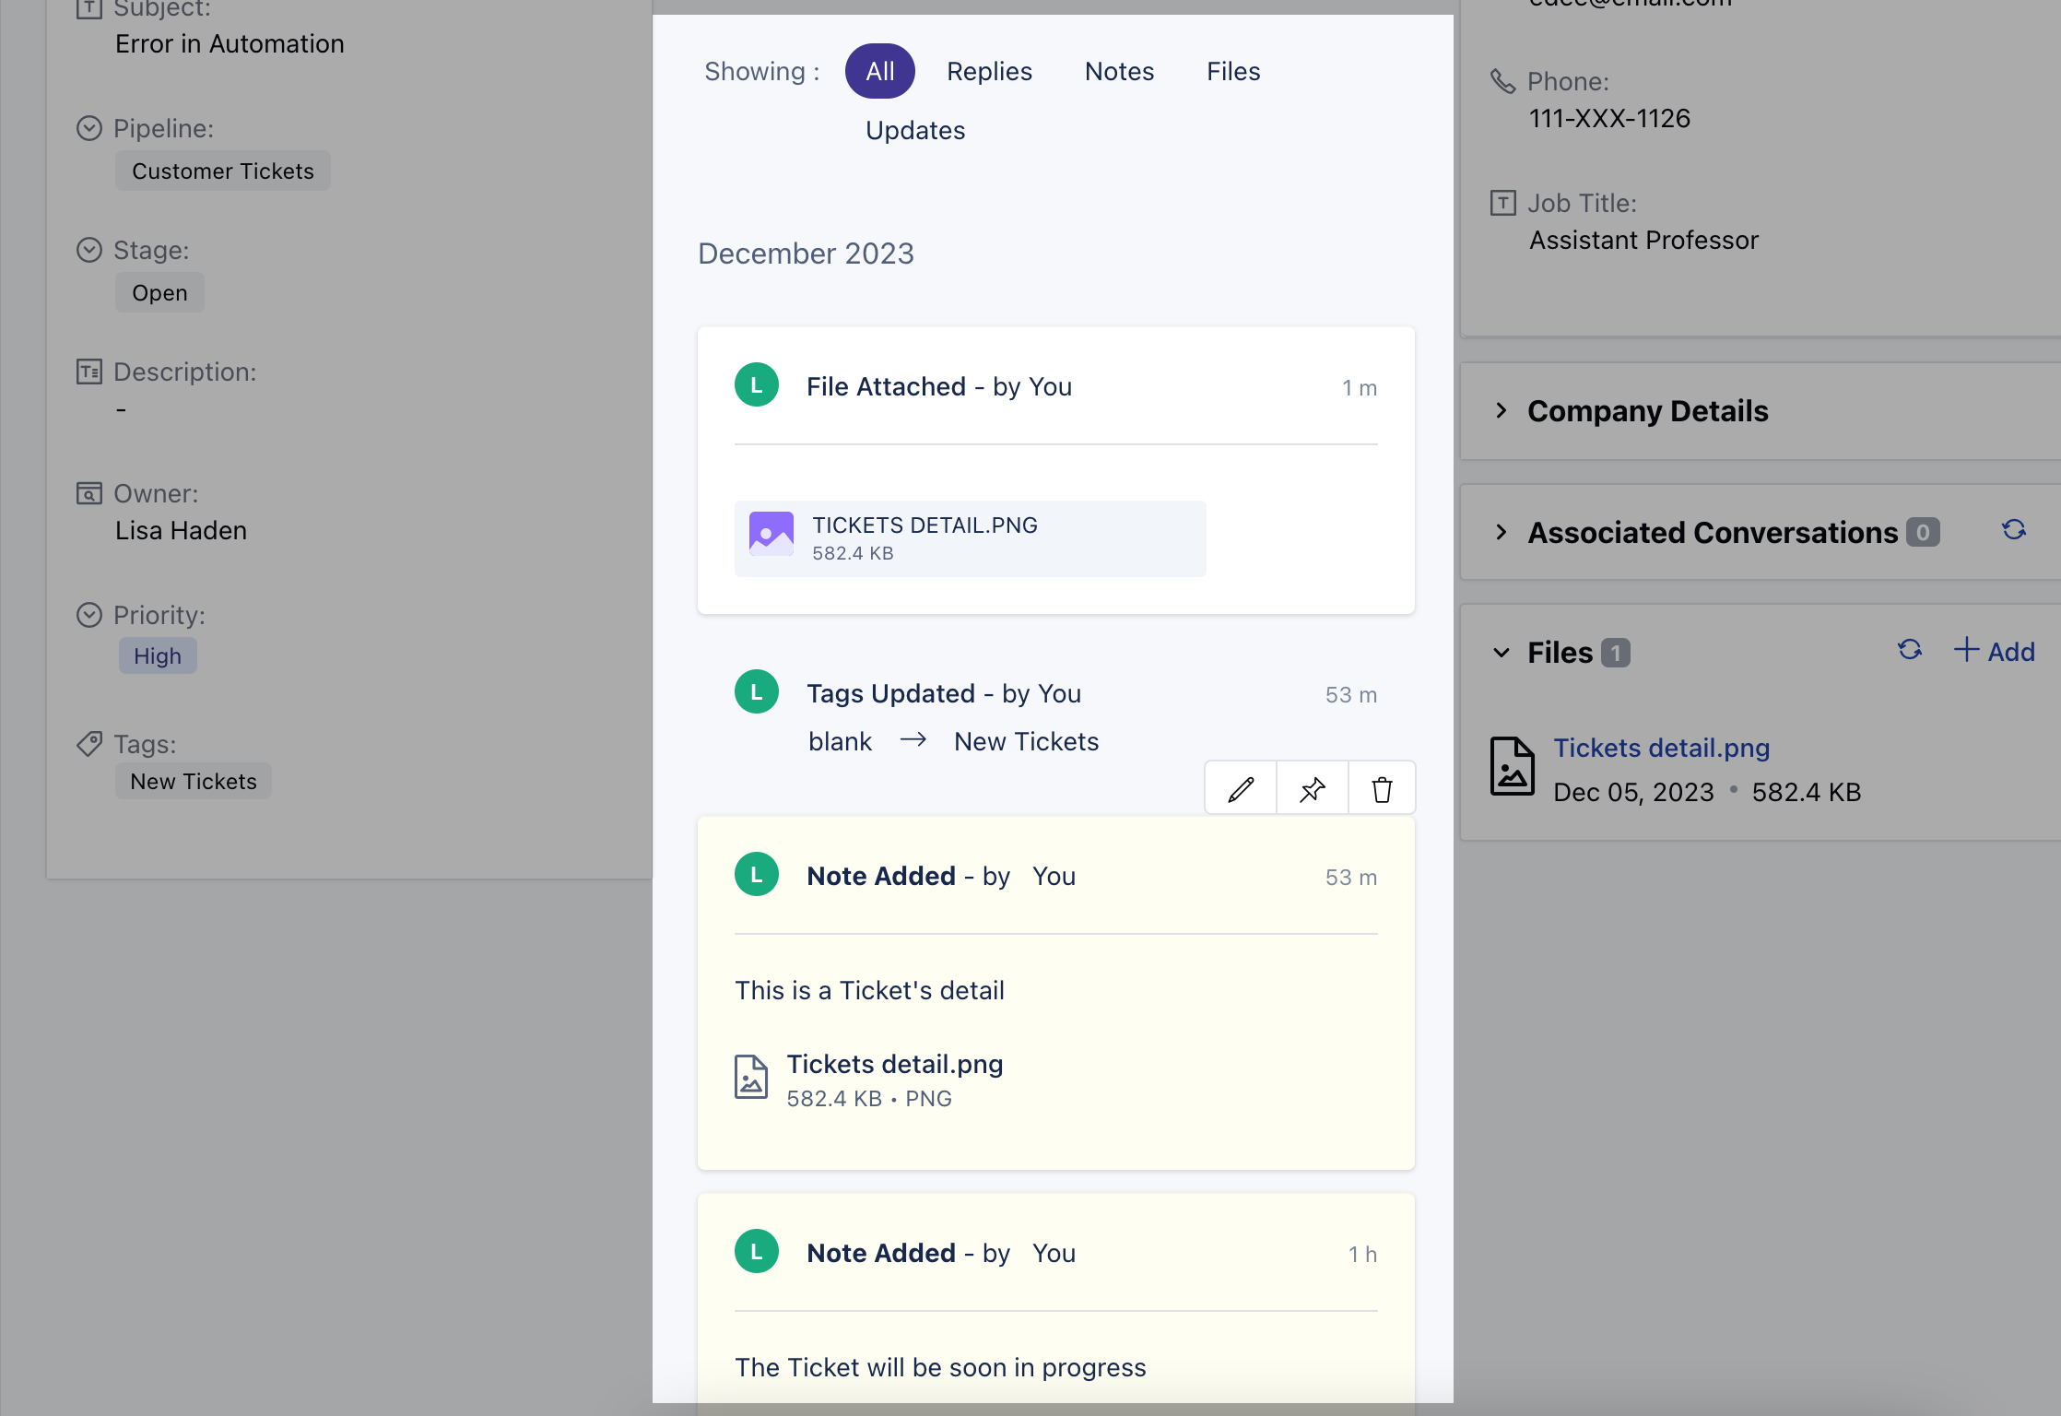Refresh Associated Conversations icon
Screen dimensions: 2061x1416
point(2013,530)
